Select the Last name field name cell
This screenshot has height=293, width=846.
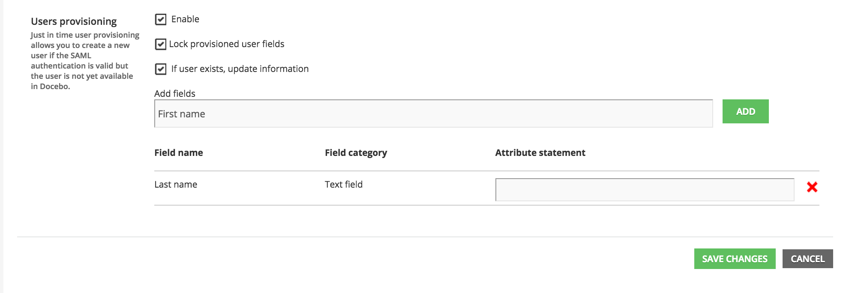point(176,185)
